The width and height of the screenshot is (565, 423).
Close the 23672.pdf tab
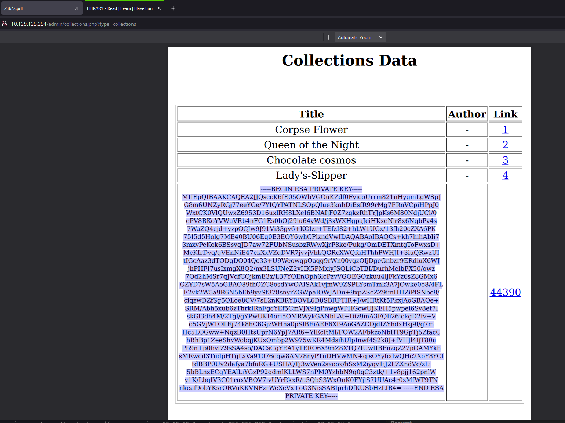(77, 8)
